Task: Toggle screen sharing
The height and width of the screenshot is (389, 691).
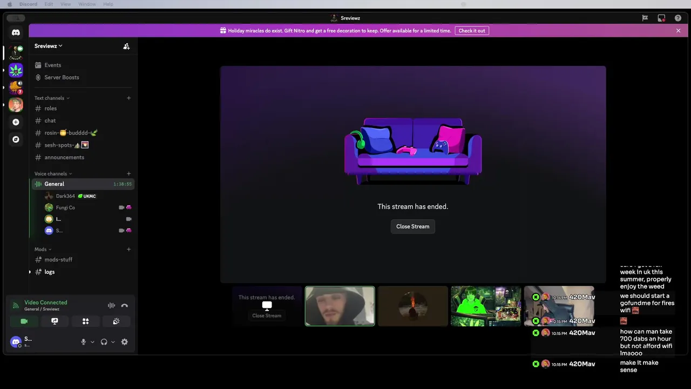Action: 55,321
